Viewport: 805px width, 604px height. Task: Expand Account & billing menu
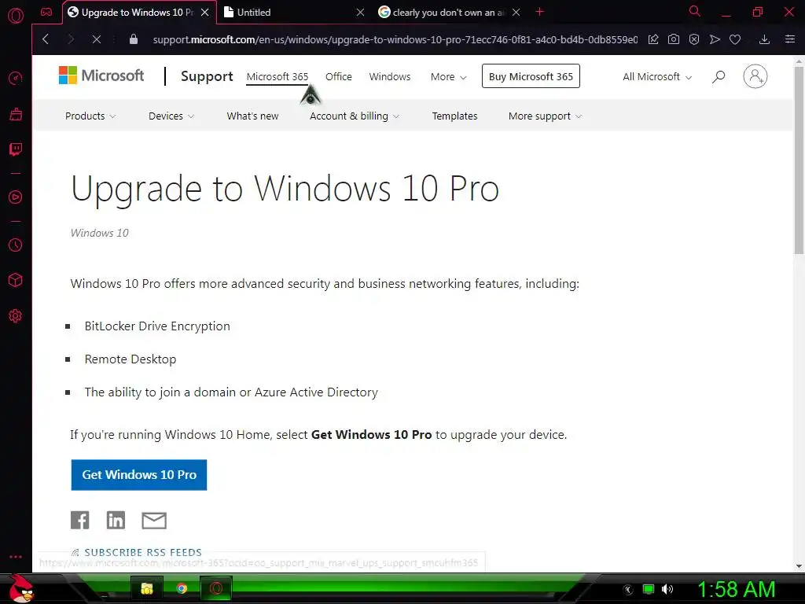point(355,116)
